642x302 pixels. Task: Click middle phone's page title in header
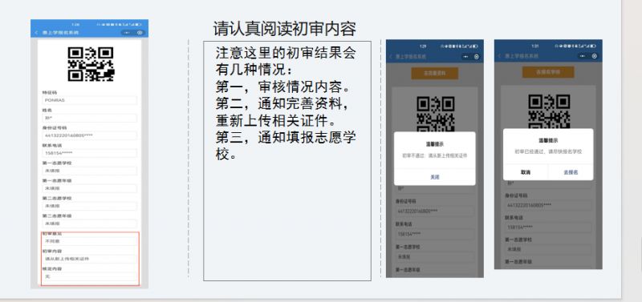click(x=411, y=56)
